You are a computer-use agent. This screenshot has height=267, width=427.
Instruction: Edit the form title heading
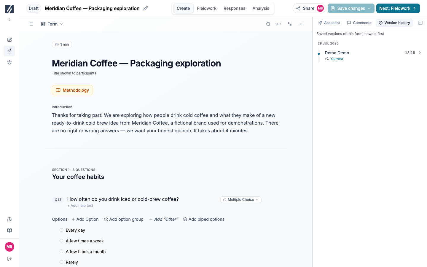pos(136,63)
